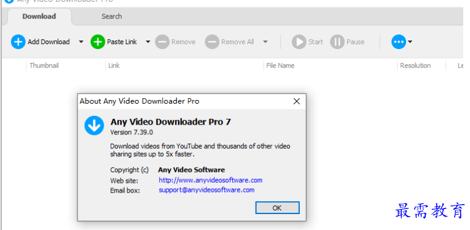Expand the arrow next to the ellipsis button

(410, 42)
